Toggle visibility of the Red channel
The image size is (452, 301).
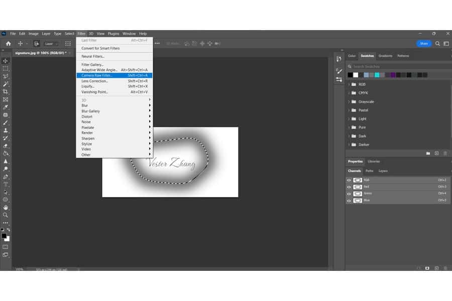pyautogui.click(x=349, y=187)
